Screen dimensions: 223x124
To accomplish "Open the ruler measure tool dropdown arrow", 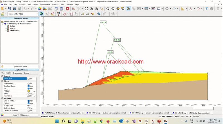I will (186, 9).
